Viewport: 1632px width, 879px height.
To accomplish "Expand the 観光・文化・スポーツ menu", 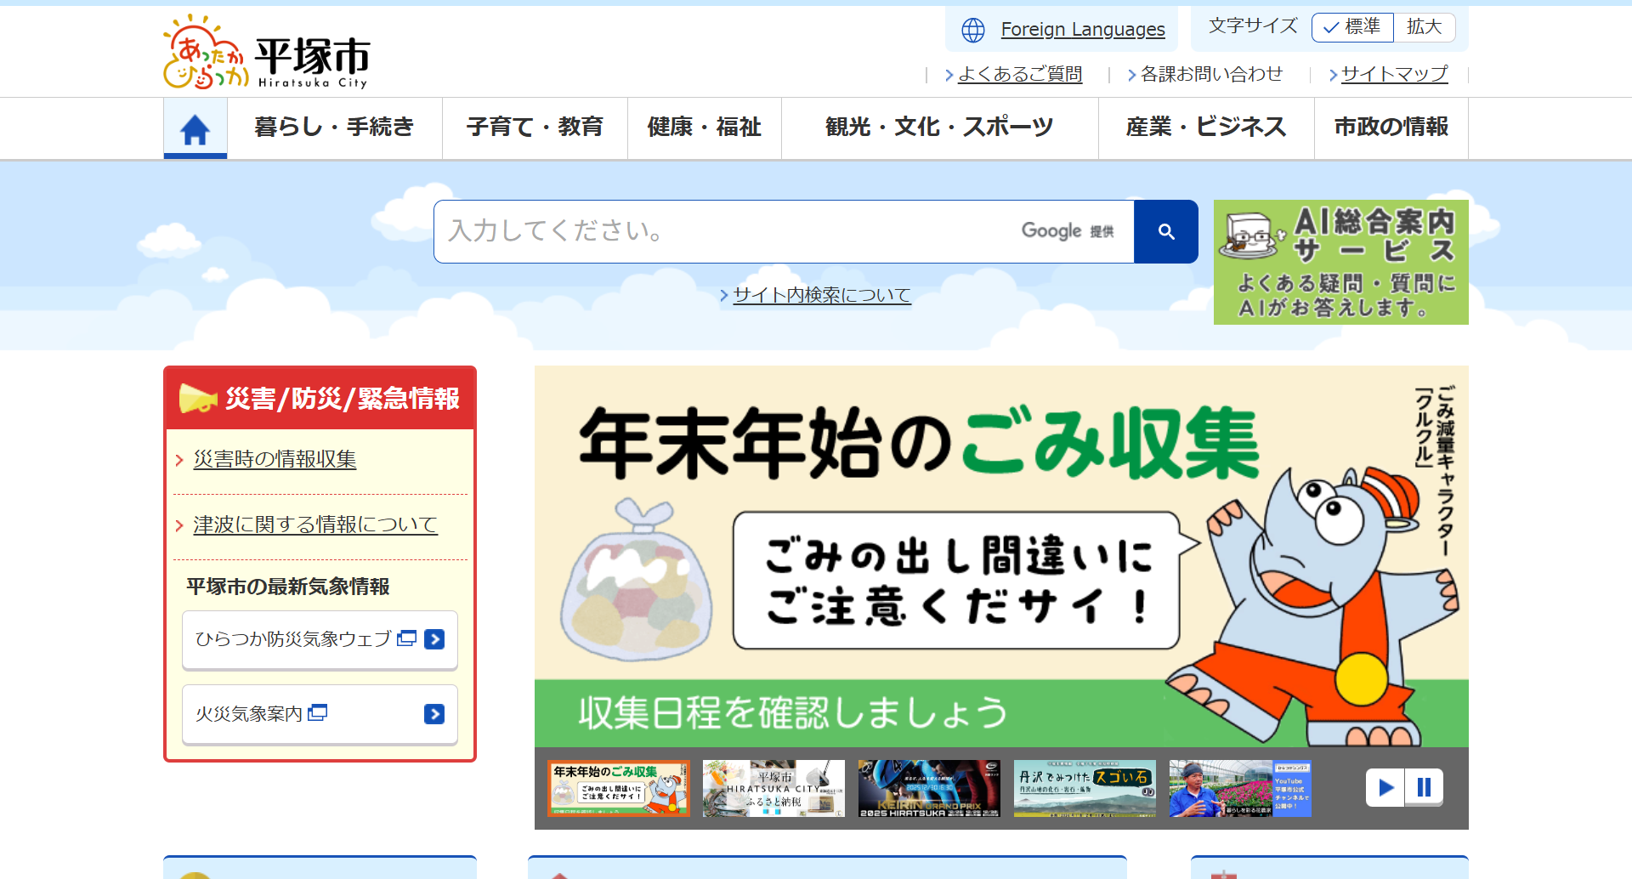I will point(939,128).
